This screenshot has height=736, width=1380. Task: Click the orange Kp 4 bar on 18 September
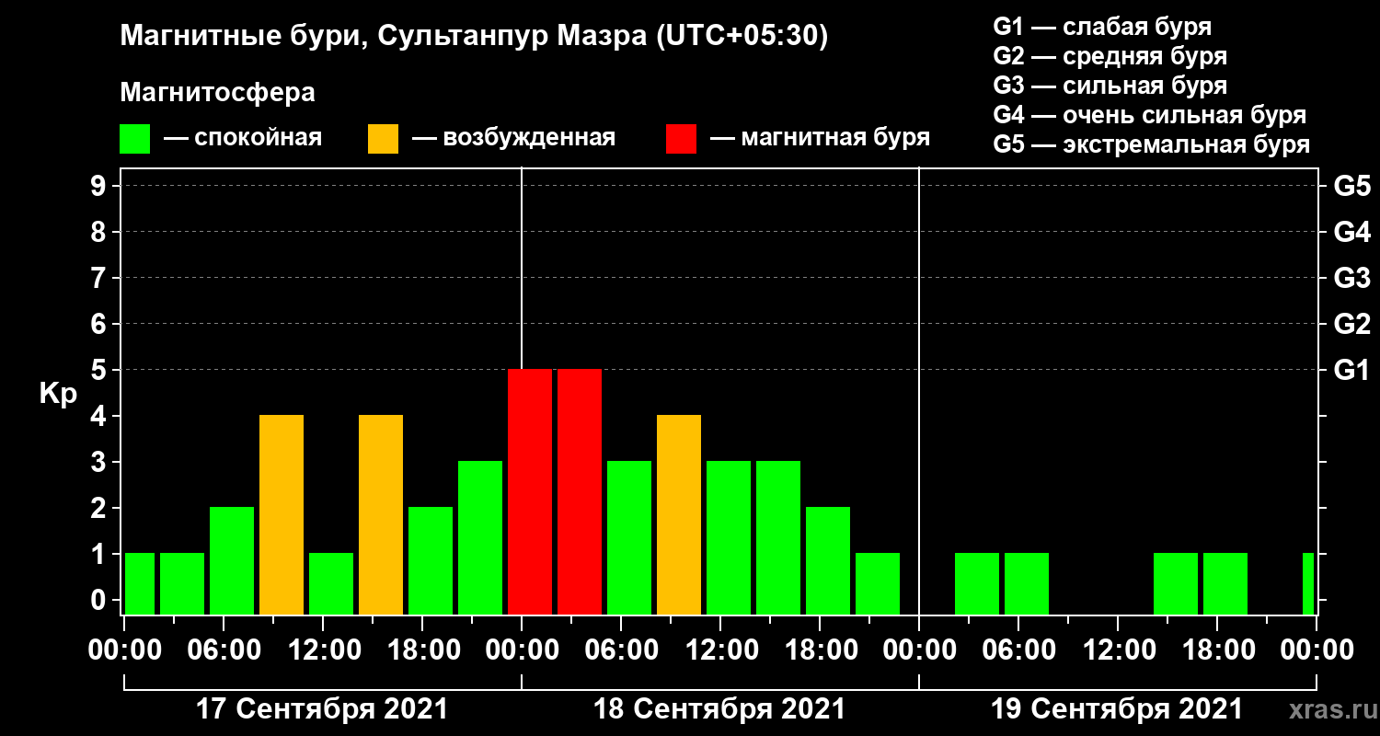(x=679, y=514)
